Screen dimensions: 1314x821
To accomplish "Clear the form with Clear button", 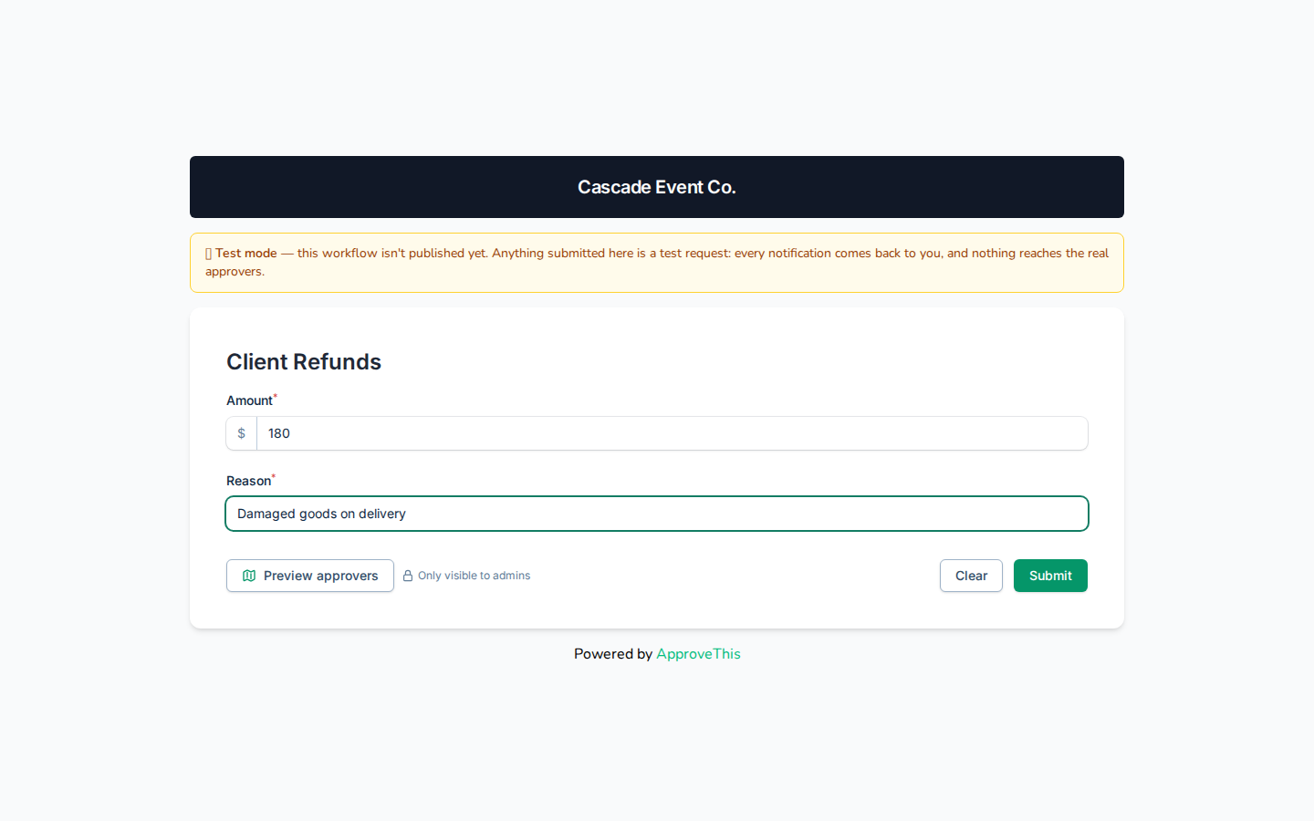I will tap(971, 576).
